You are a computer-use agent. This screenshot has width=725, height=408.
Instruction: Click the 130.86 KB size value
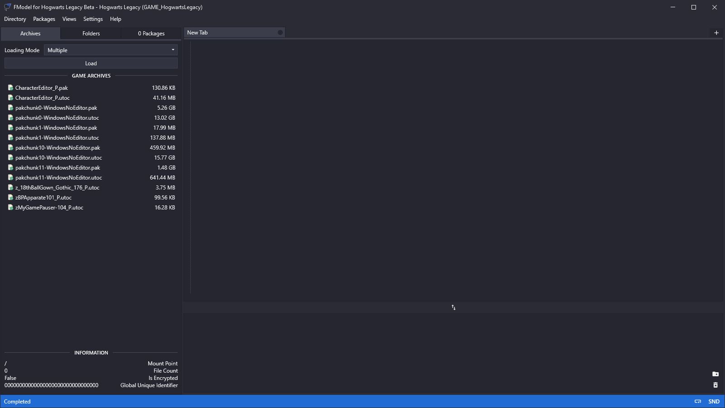[x=164, y=88]
